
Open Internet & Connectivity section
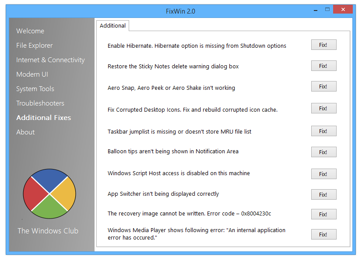(x=51, y=60)
